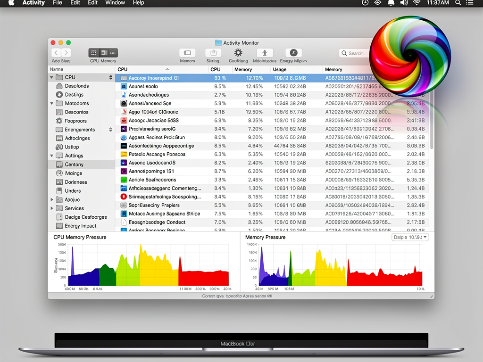Collapse the Actiings group in sidebar
Viewport: 483px width, 362px height.
[x=51, y=156]
